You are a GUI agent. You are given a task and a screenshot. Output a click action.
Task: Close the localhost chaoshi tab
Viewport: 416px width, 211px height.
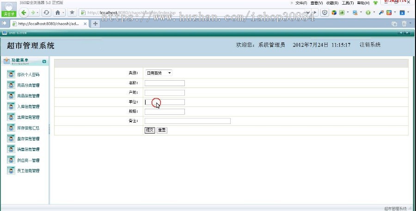click(x=85, y=24)
